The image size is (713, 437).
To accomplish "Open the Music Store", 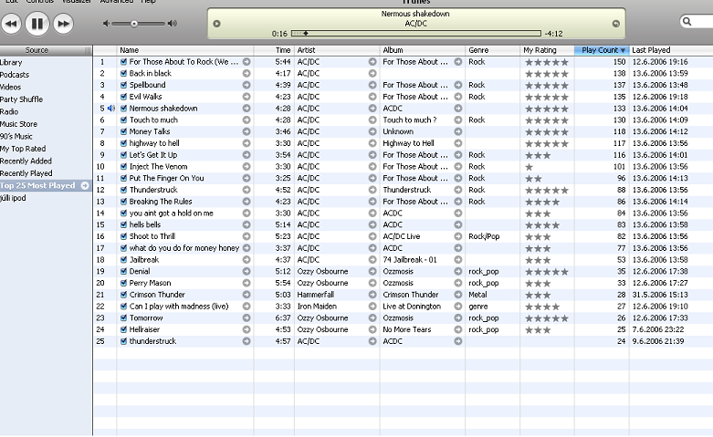I will pyautogui.click(x=18, y=123).
